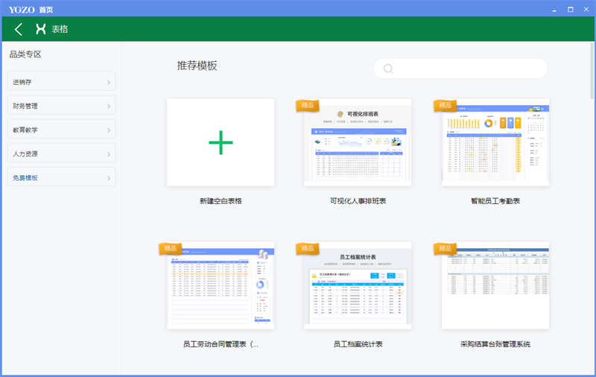The image size is (596, 377).
Task: Click the magnifier icon in the search box
Action: click(388, 69)
